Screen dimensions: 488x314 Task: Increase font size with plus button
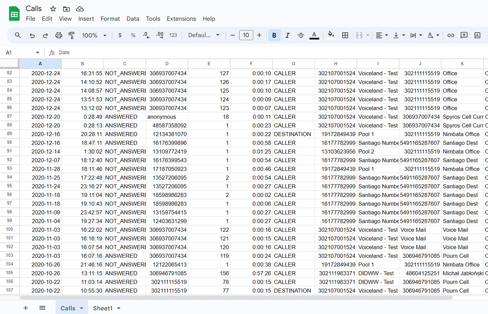(259, 35)
